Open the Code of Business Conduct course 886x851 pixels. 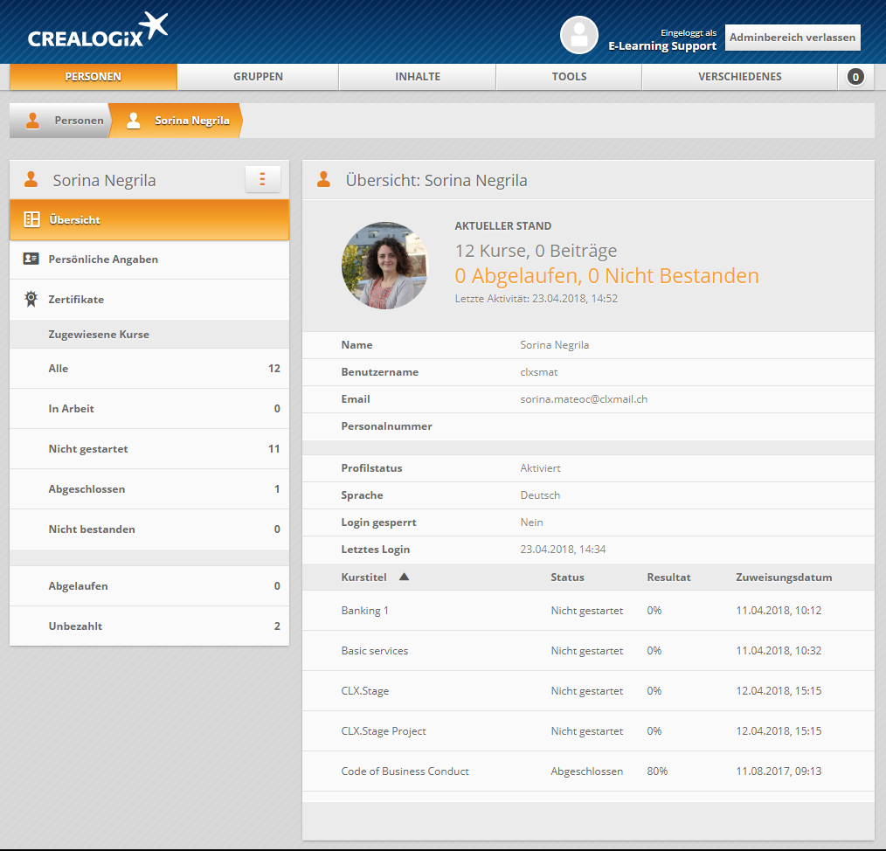(405, 771)
